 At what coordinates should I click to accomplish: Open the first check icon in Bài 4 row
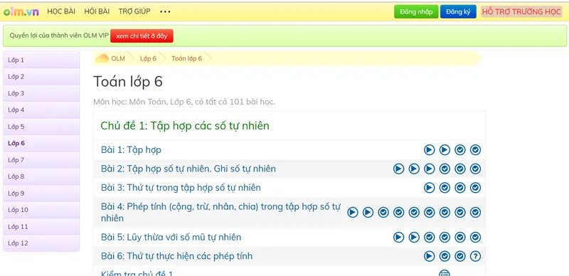coord(383,212)
